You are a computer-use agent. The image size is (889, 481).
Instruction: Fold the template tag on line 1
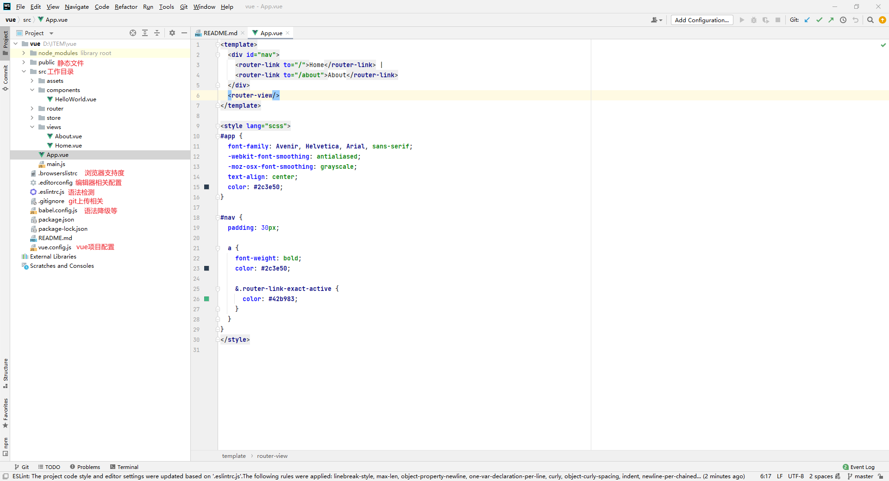[218, 44]
